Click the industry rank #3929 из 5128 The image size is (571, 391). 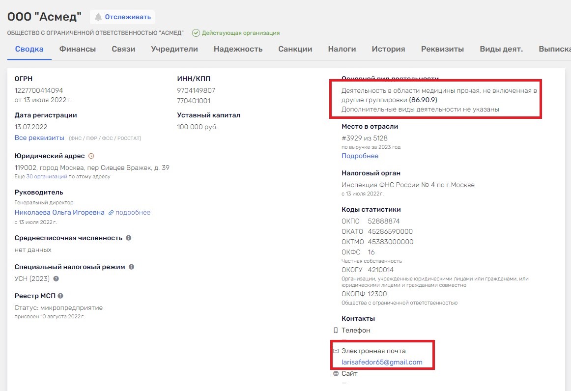[x=365, y=139]
